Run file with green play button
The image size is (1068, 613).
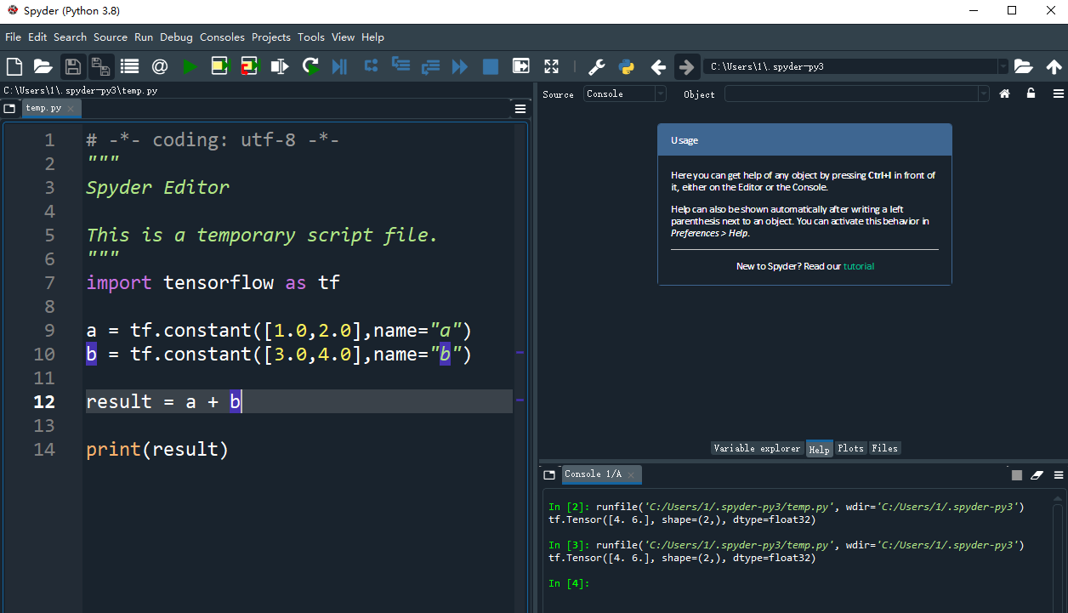point(190,66)
